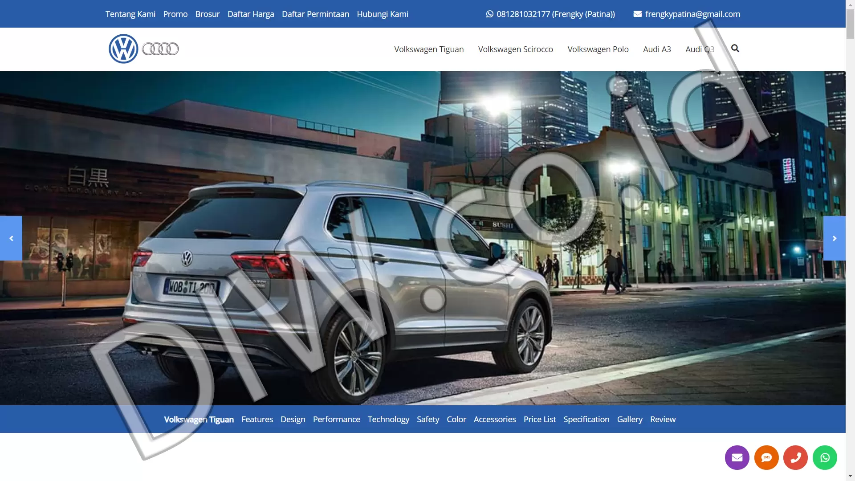This screenshot has height=481, width=855.
Task: Click frengkypatina@gmail.com email link
Action: (687, 14)
